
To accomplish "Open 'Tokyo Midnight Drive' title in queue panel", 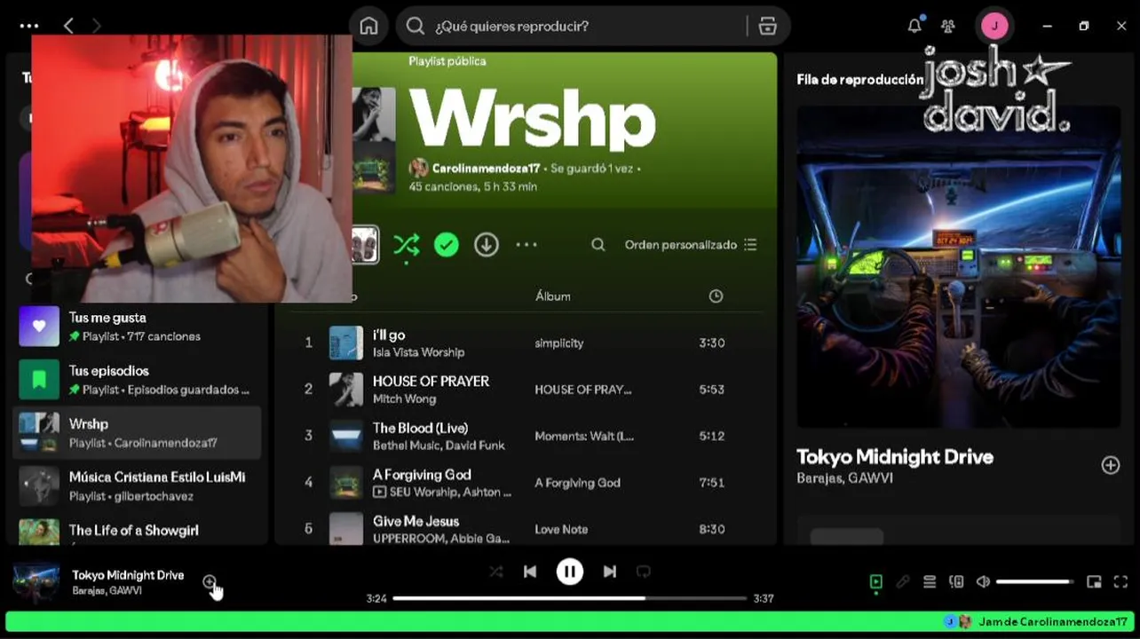I will (x=895, y=457).
